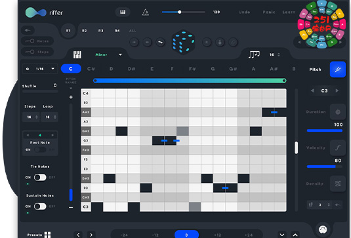
Task: Toggle the Tie Notes switch
Action: tap(40, 178)
